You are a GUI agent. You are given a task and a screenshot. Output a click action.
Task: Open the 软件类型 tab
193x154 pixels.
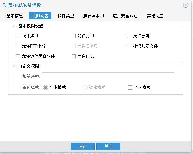pyautogui.click(x=66, y=16)
